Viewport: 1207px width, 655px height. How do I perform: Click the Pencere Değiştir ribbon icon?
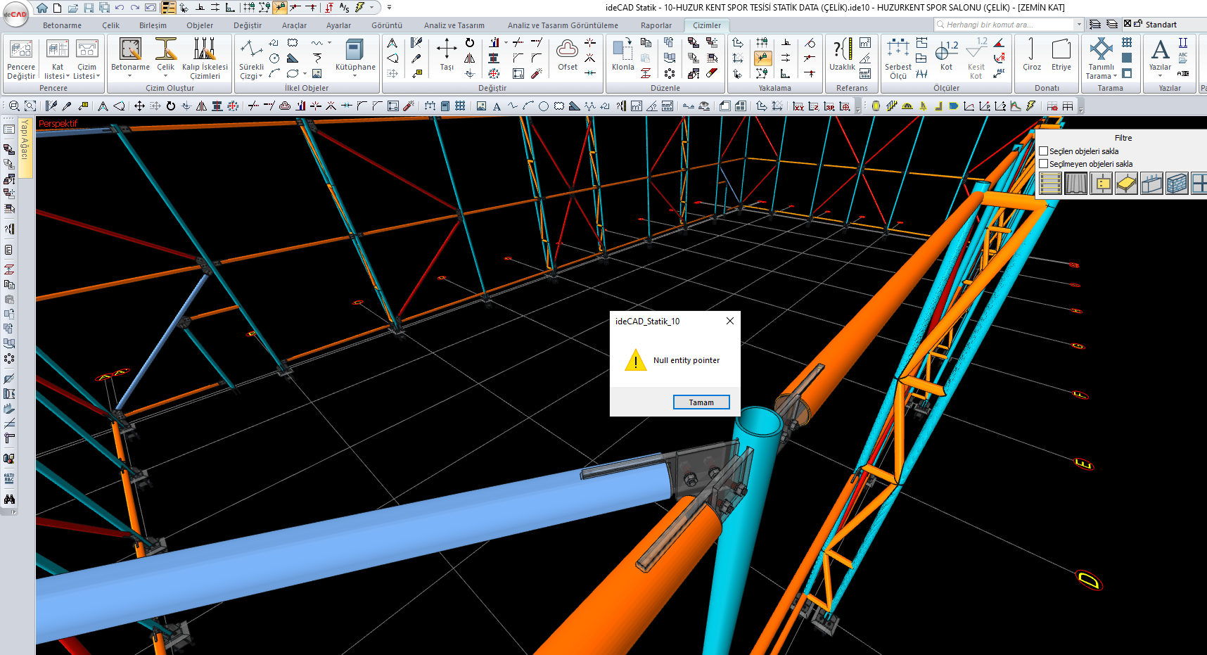click(x=21, y=59)
